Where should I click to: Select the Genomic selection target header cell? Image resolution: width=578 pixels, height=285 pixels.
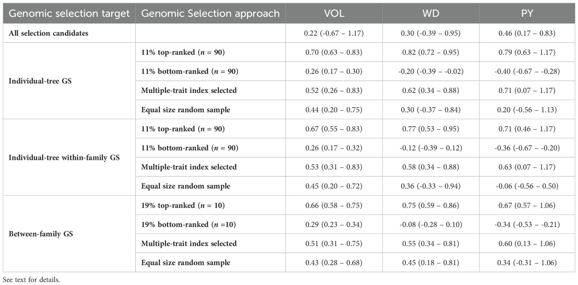[x=69, y=13]
